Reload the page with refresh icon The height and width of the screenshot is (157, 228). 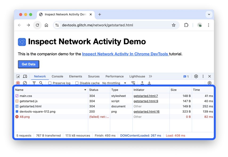37,25
